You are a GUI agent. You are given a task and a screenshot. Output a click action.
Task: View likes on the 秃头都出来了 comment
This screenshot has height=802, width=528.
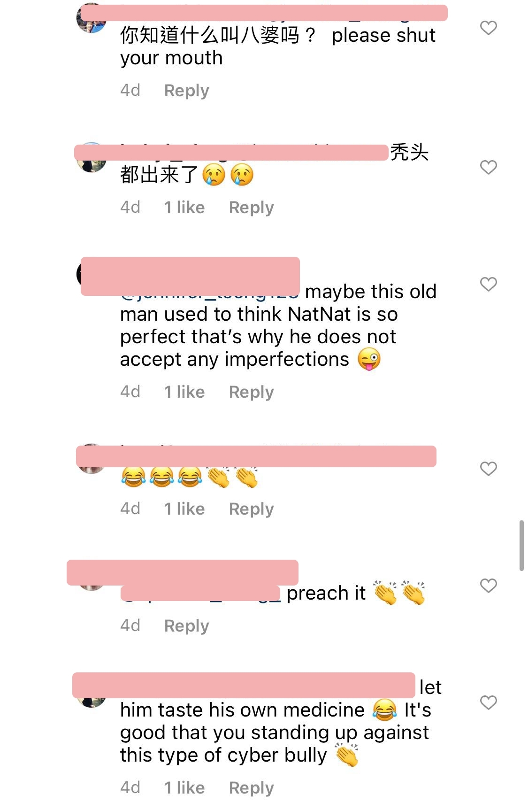(184, 207)
